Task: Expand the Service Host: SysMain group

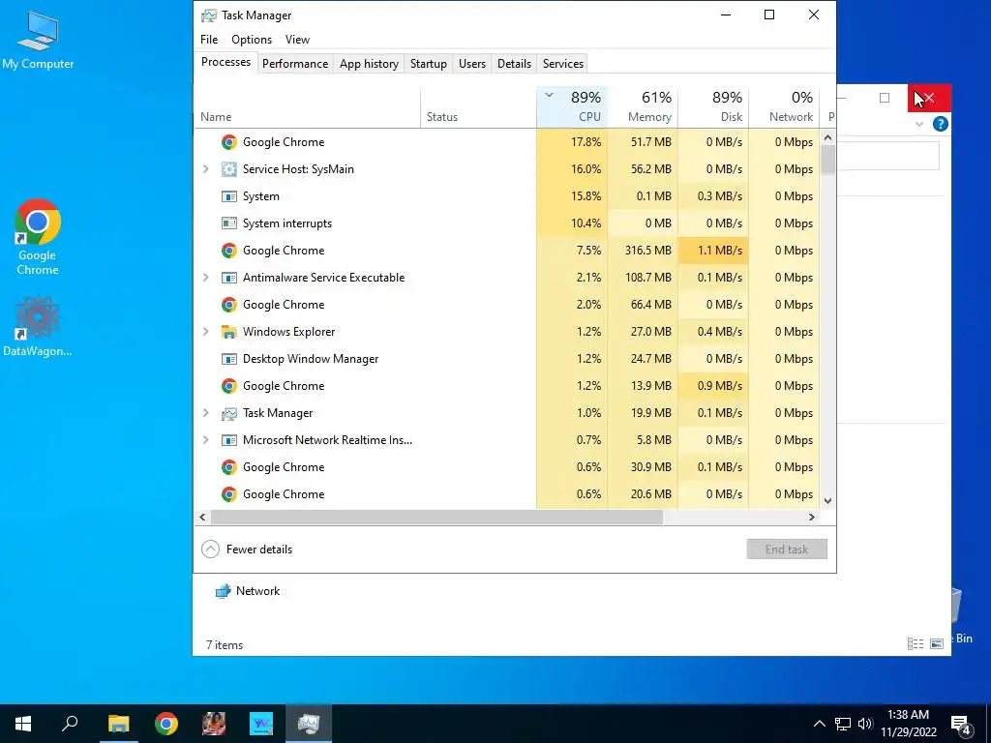Action: [206, 169]
